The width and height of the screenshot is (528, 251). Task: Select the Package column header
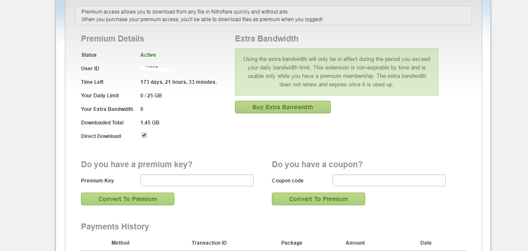pos(292,243)
